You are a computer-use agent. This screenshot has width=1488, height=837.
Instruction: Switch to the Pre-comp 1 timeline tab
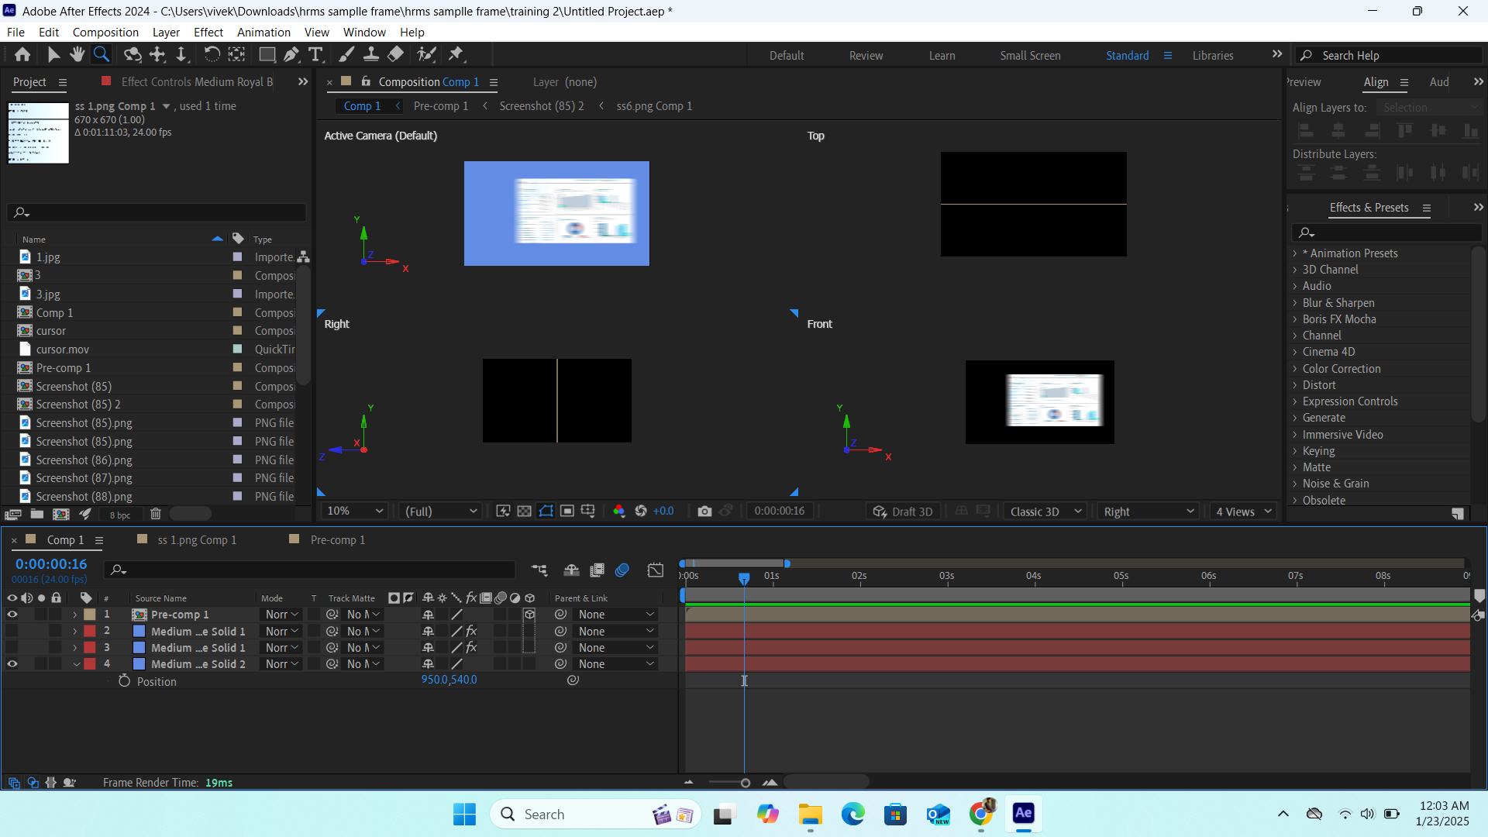(337, 539)
